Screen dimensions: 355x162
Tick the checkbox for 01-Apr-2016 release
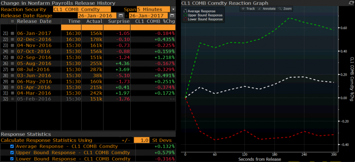12,87
